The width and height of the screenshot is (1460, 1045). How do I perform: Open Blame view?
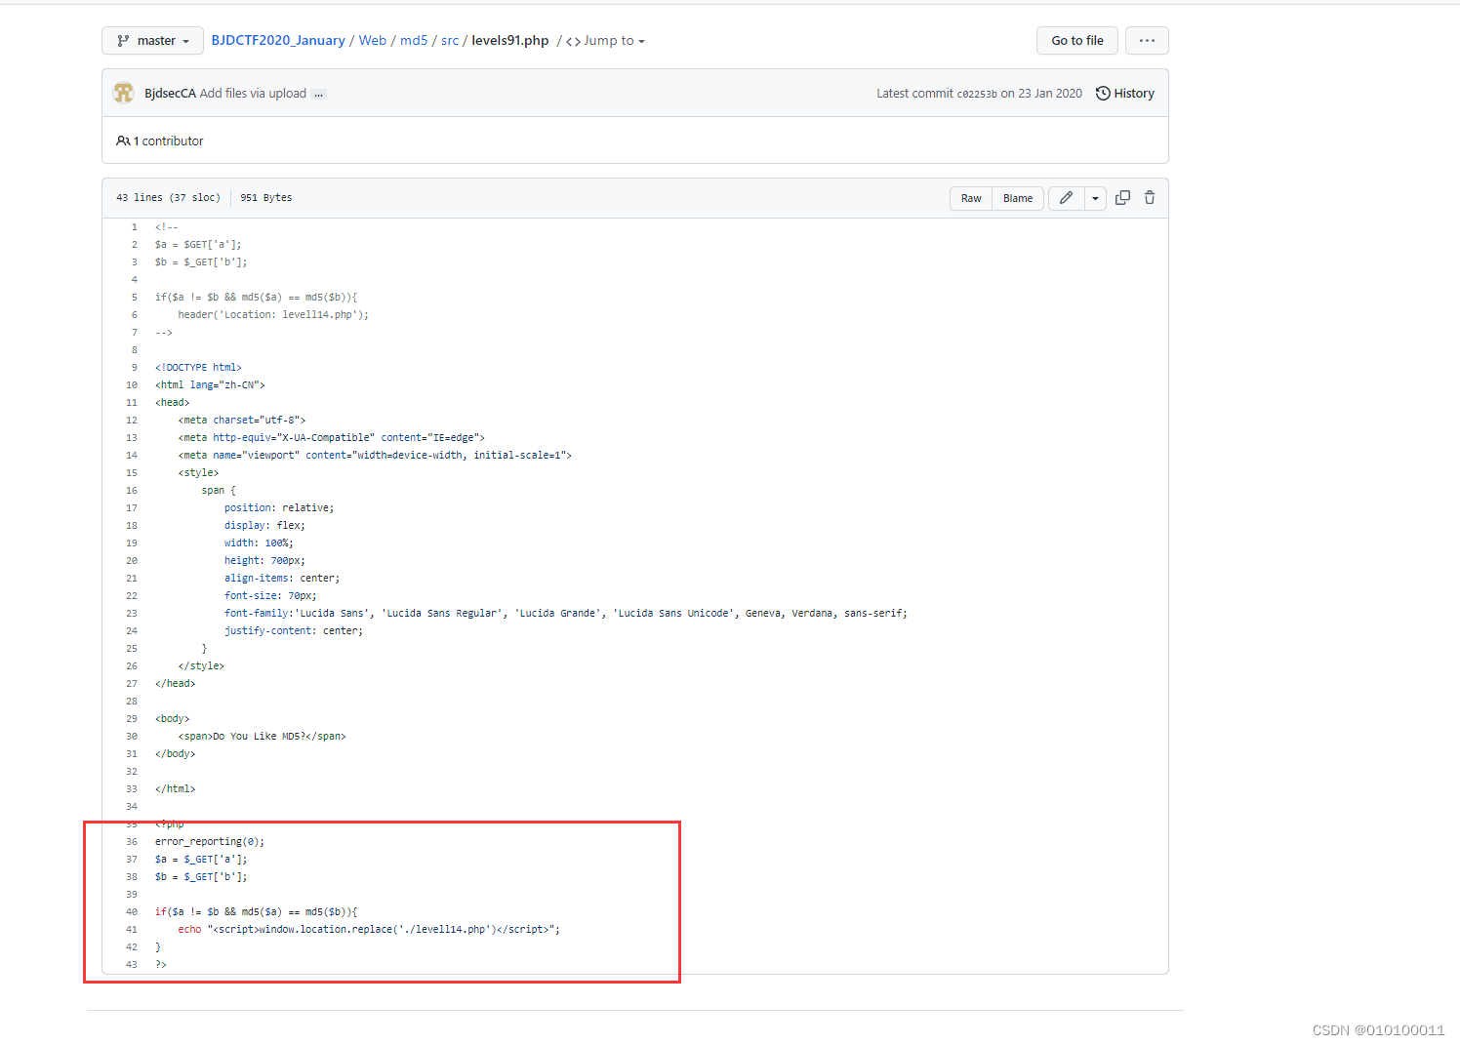pos(1018,198)
